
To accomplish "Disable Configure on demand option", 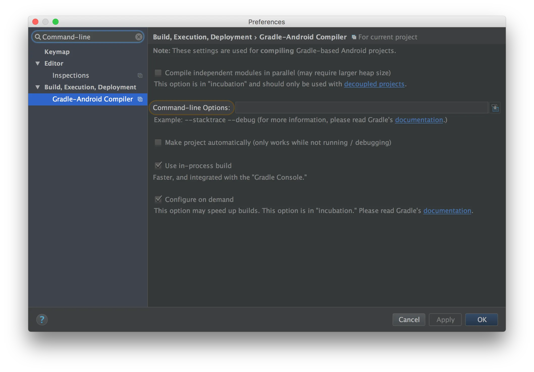I will pyautogui.click(x=158, y=199).
